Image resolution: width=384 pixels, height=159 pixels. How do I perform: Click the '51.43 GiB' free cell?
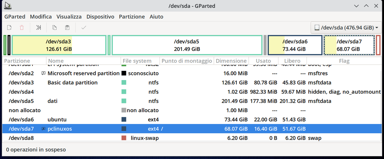(x=292, y=120)
